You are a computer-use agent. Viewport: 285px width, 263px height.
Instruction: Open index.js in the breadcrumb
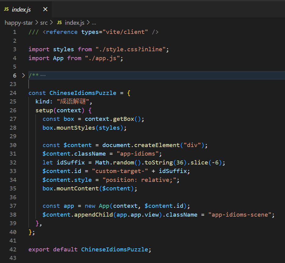click(74, 23)
